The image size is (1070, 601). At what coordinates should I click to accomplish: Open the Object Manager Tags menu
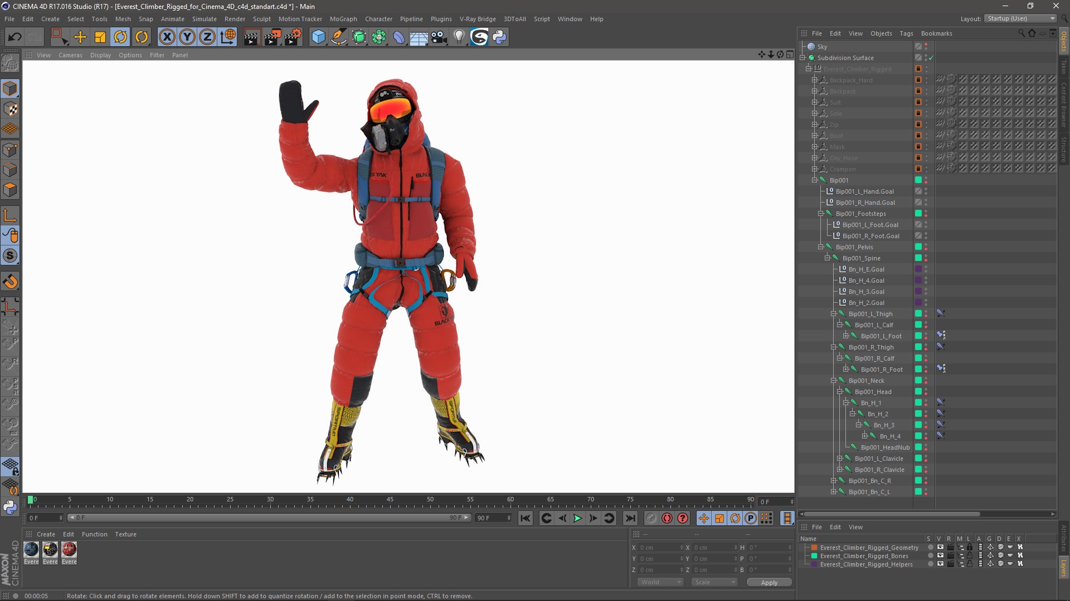click(906, 33)
